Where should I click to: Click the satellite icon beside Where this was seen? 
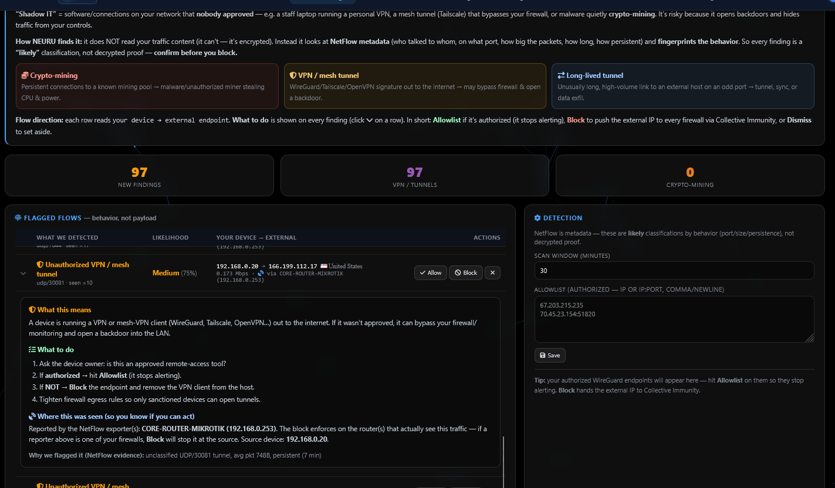click(x=32, y=417)
